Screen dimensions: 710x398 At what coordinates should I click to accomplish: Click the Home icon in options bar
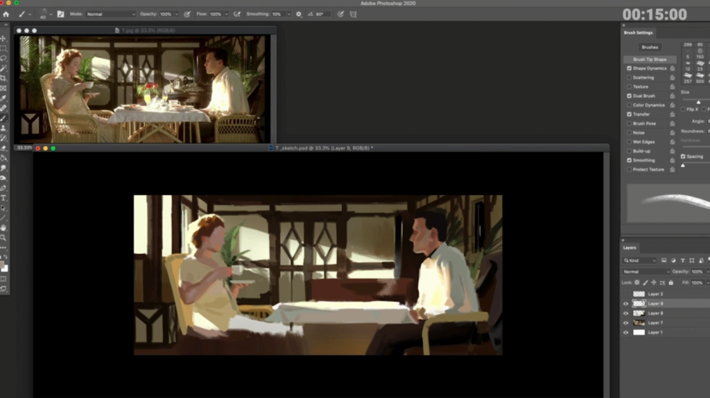6,14
